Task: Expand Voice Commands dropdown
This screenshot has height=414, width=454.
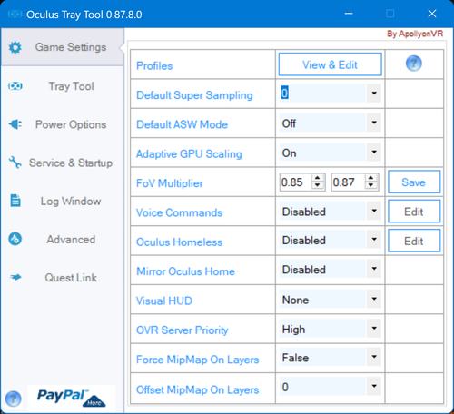Action: click(374, 211)
